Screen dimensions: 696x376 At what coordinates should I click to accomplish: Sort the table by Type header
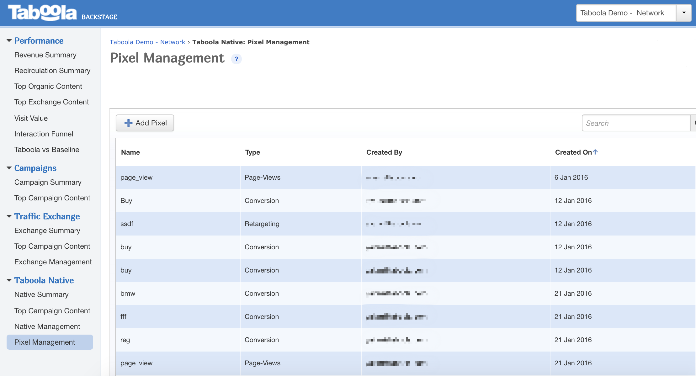[x=252, y=152]
